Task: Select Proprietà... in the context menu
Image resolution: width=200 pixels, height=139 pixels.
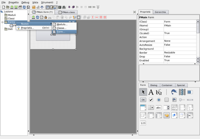Action: [34, 28]
